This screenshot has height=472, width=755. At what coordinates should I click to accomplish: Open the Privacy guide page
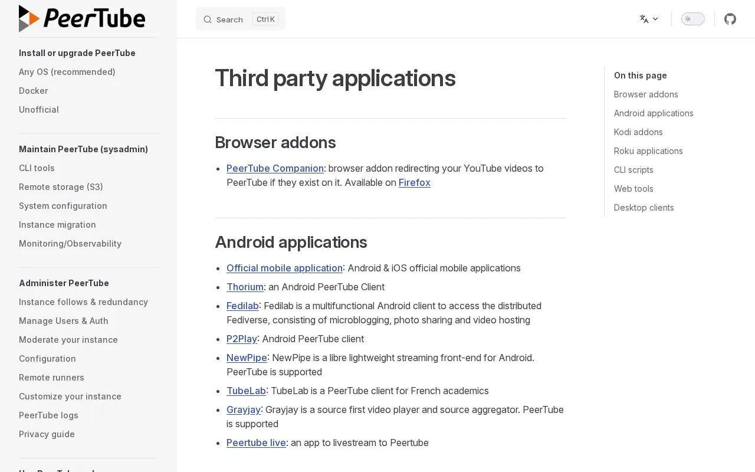47,434
